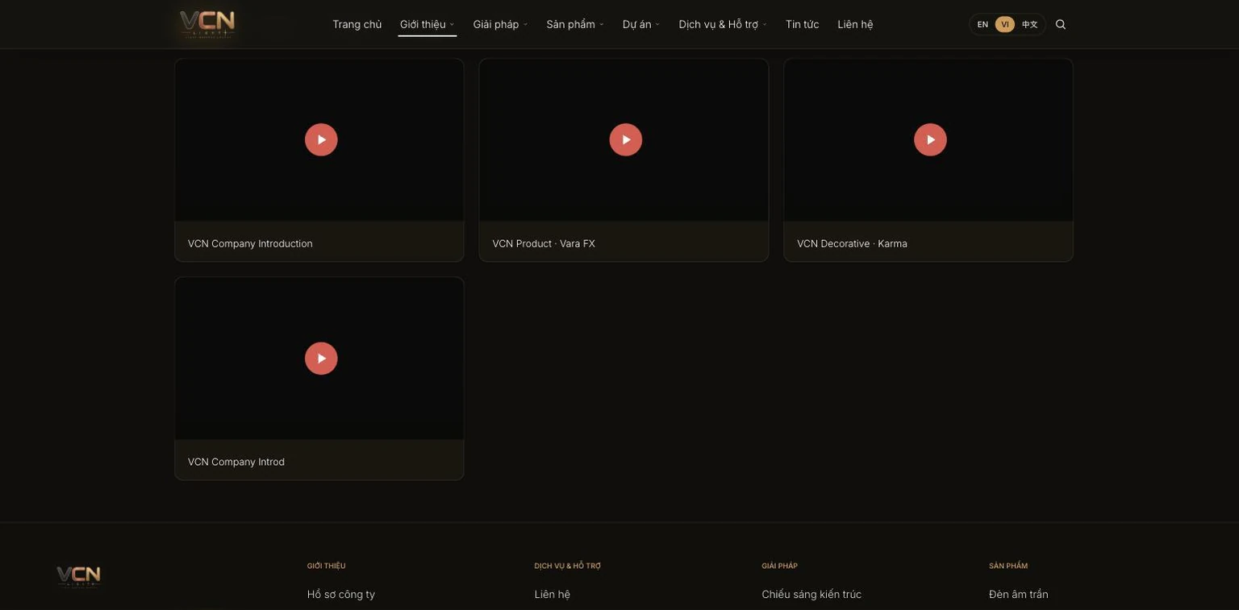The height and width of the screenshot is (610, 1239).
Task: Play the VCN Company Introd video
Action: click(x=321, y=359)
